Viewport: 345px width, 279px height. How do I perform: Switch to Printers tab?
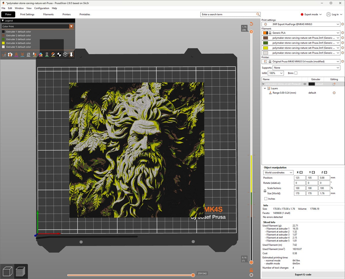(66, 14)
